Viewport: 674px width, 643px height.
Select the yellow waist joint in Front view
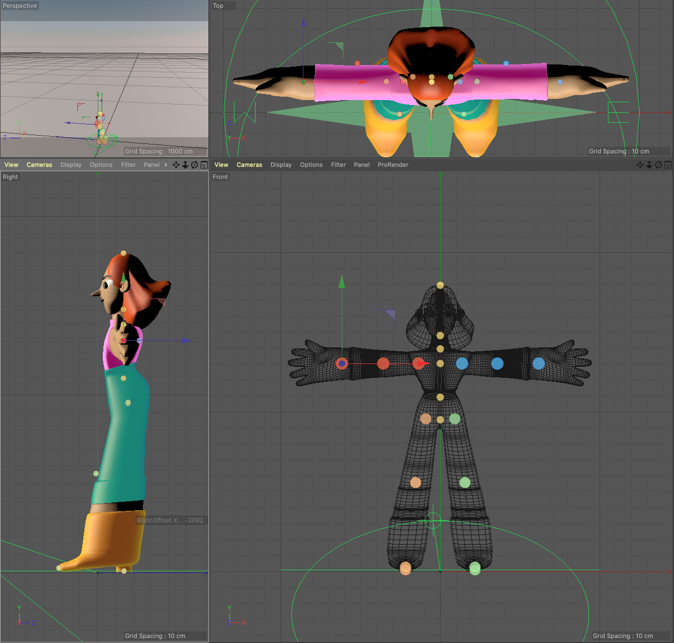(440, 397)
